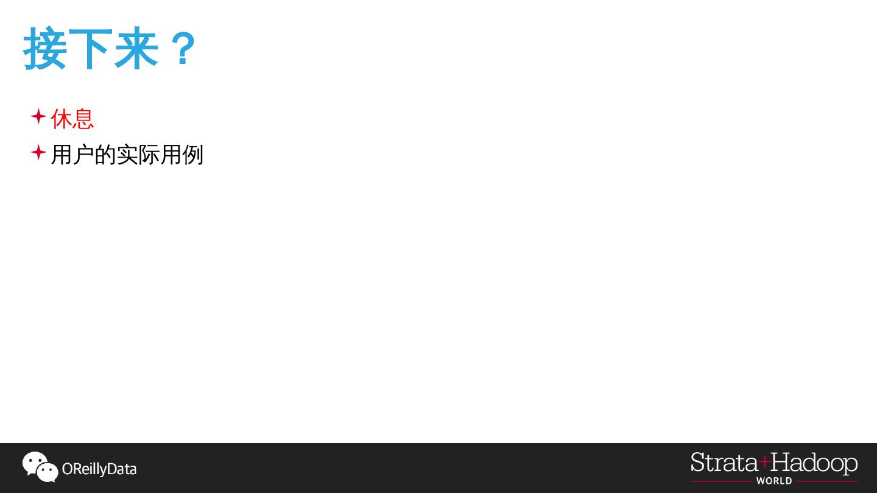Click the WeChat logo icon
This screenshot has width=877, height=493.
click(40, 467)
